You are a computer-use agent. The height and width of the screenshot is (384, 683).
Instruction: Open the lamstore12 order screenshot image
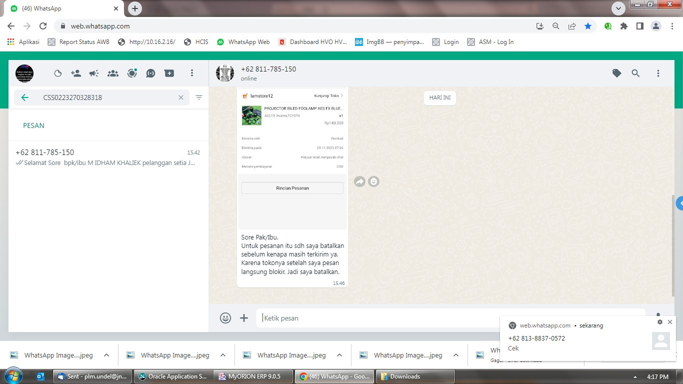[292, 159]
